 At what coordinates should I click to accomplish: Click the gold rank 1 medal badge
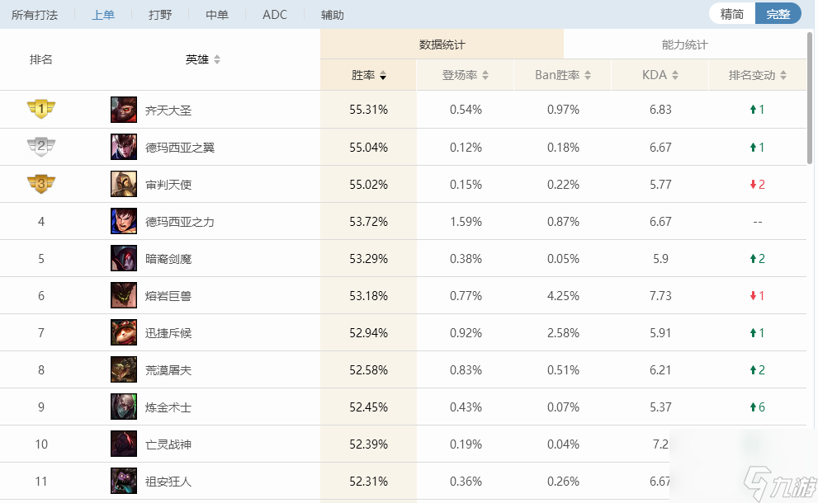(41, 109)
